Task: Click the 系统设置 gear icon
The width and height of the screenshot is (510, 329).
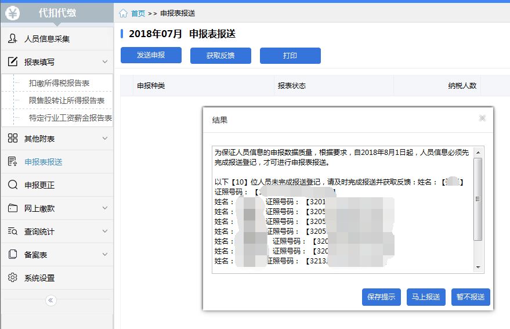Action: tap(12, 277)
